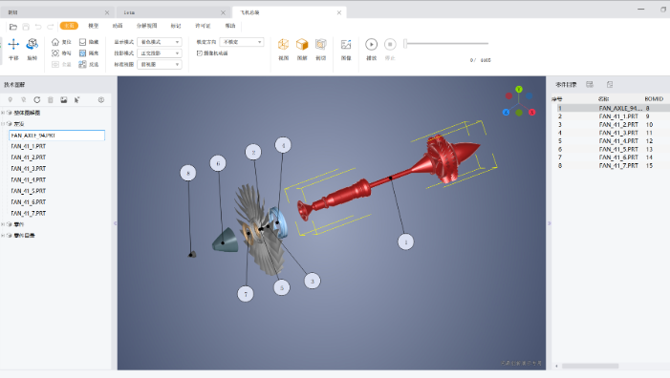Viewport: 670px width, 378px height.
Task: Click the section cut cube icon
Action: coord(320,44)
